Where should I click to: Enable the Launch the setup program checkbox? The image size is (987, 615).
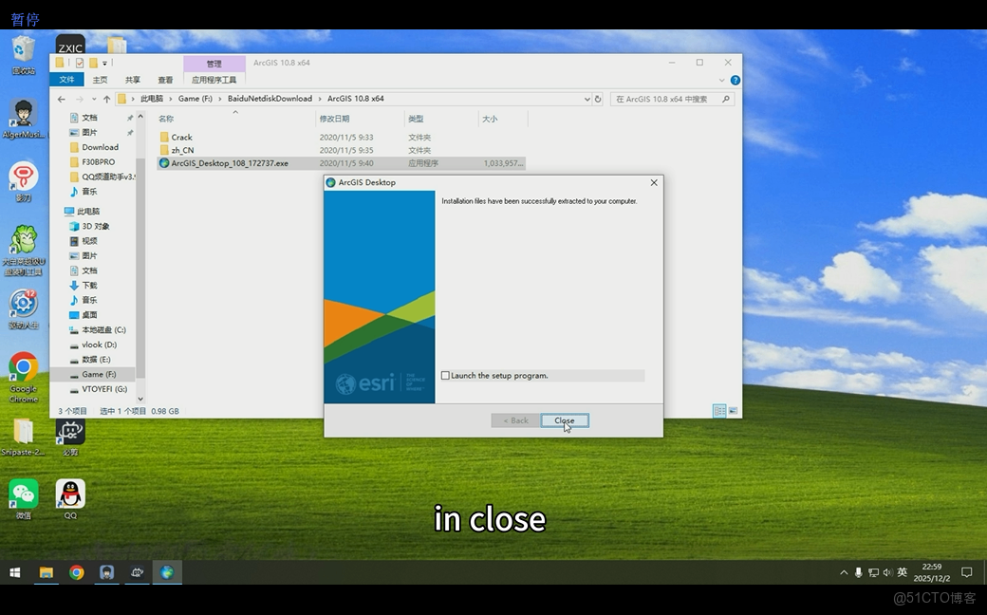444,375
